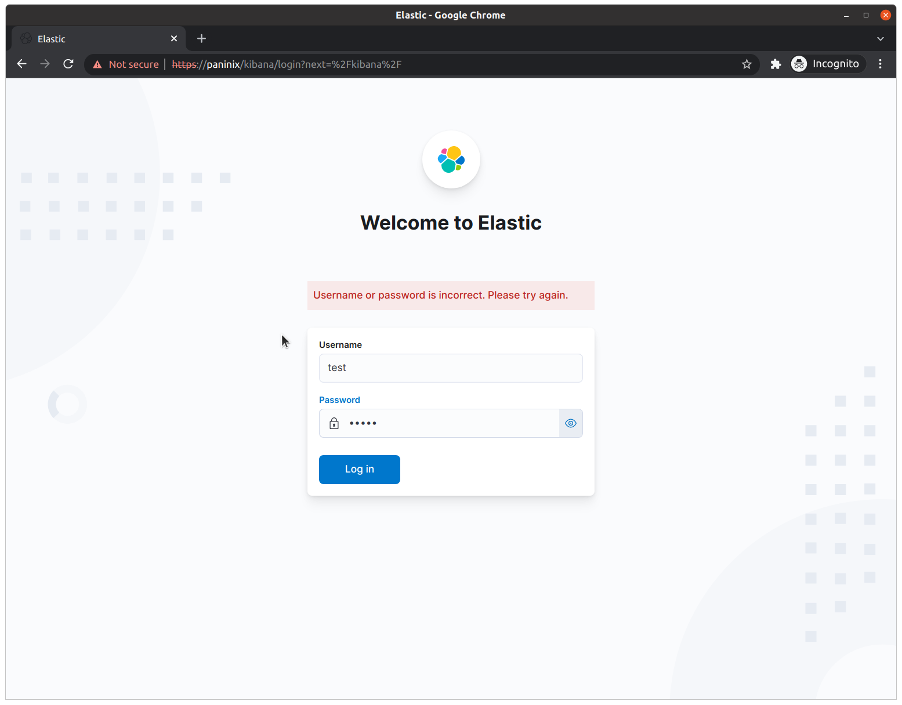
Task: Maximize the Chrome window
Action: click(866, 15)
